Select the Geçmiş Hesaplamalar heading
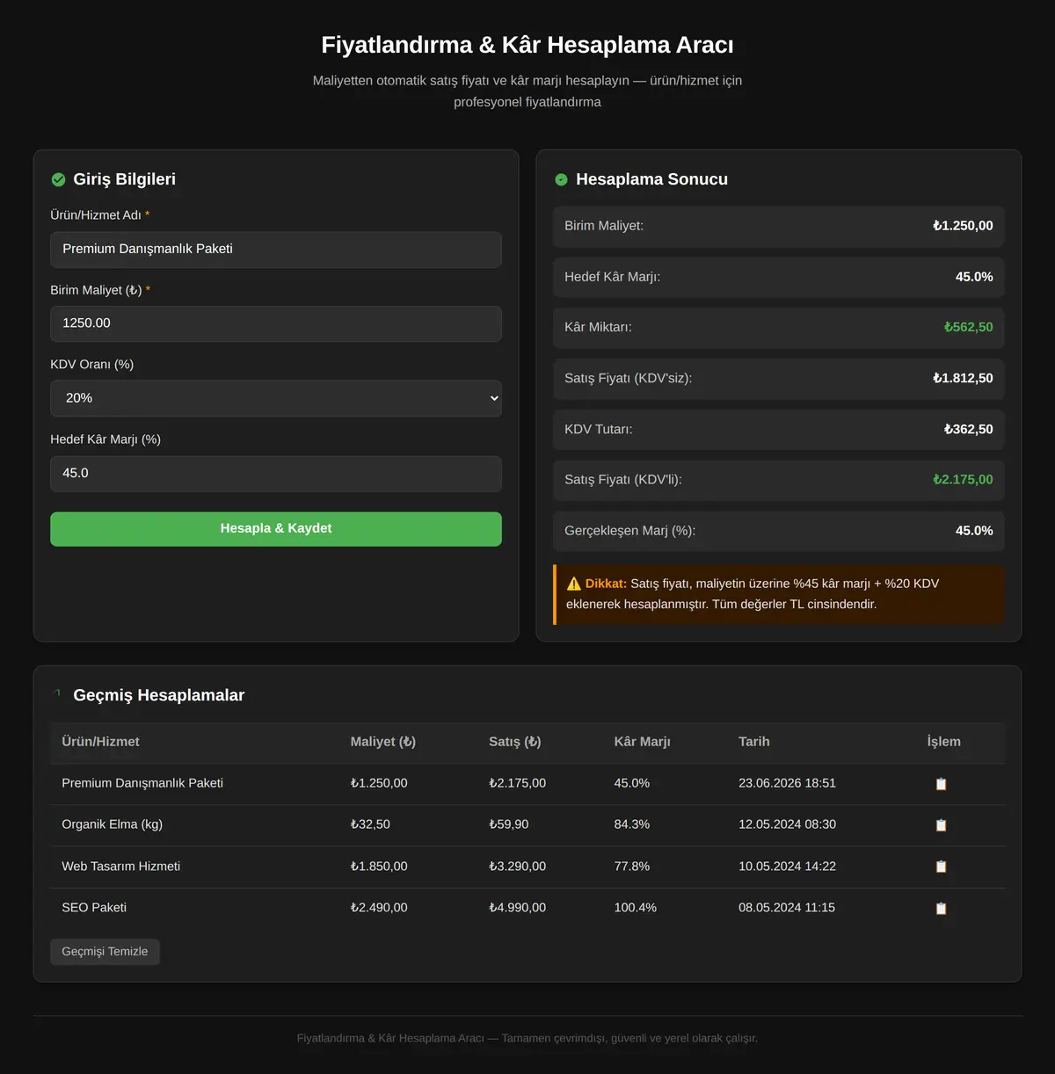This screenshot has width=1055, height=1074. (x=159, y=695)
